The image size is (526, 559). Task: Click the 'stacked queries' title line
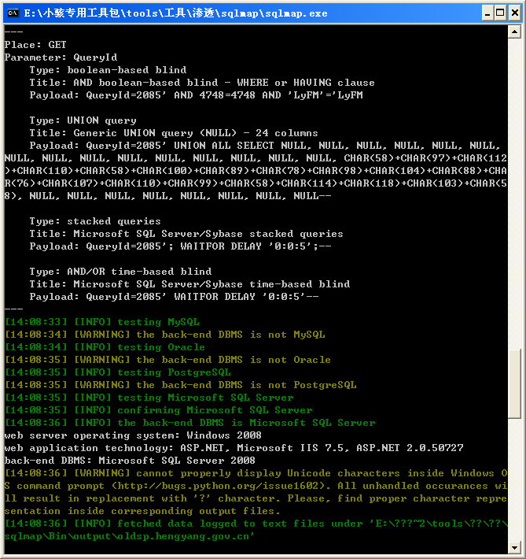click(186, 234)
